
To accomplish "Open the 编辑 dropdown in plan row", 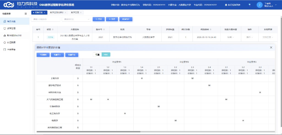I will [x=231, y=37].
